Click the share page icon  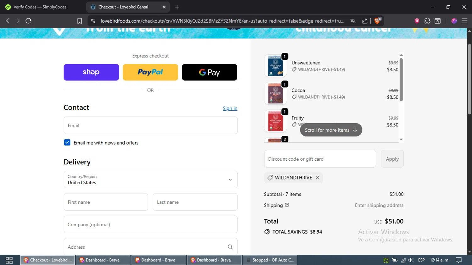(x=365, y=21)
